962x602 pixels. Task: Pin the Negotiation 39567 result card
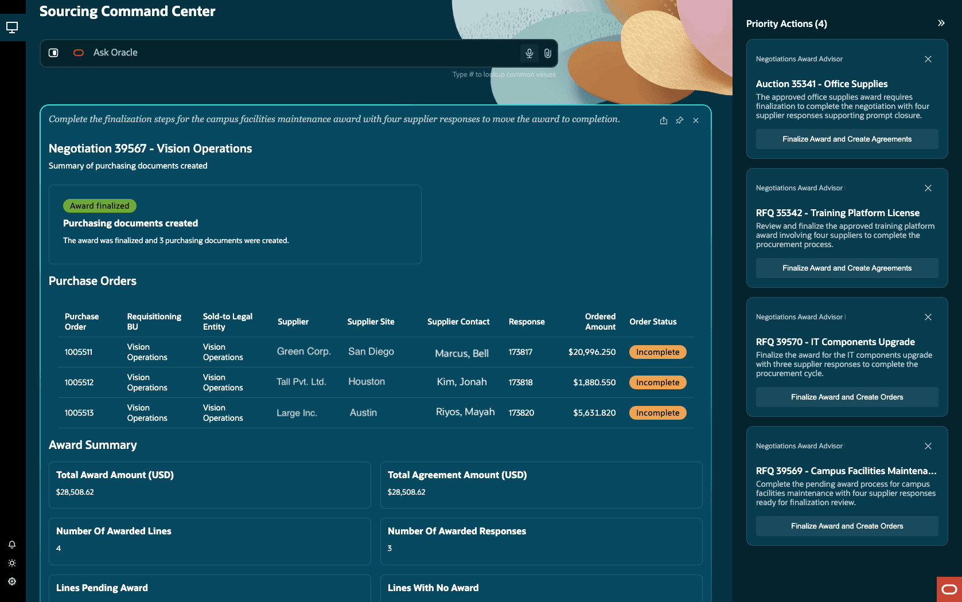coord(680,120)
